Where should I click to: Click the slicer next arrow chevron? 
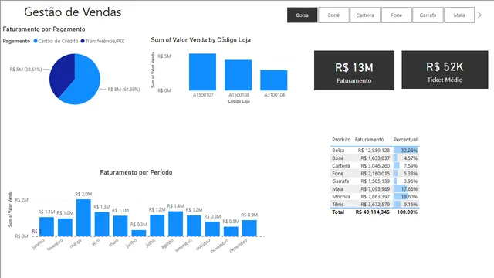tap(479, 15)
